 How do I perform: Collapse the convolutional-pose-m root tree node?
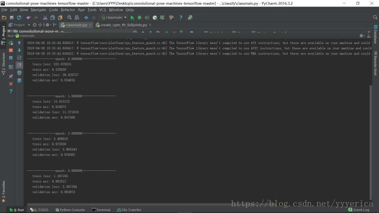[9, 31]
